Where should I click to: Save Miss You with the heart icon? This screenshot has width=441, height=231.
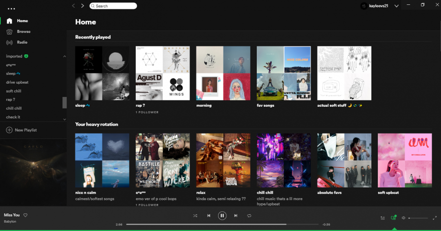[25, 215]
